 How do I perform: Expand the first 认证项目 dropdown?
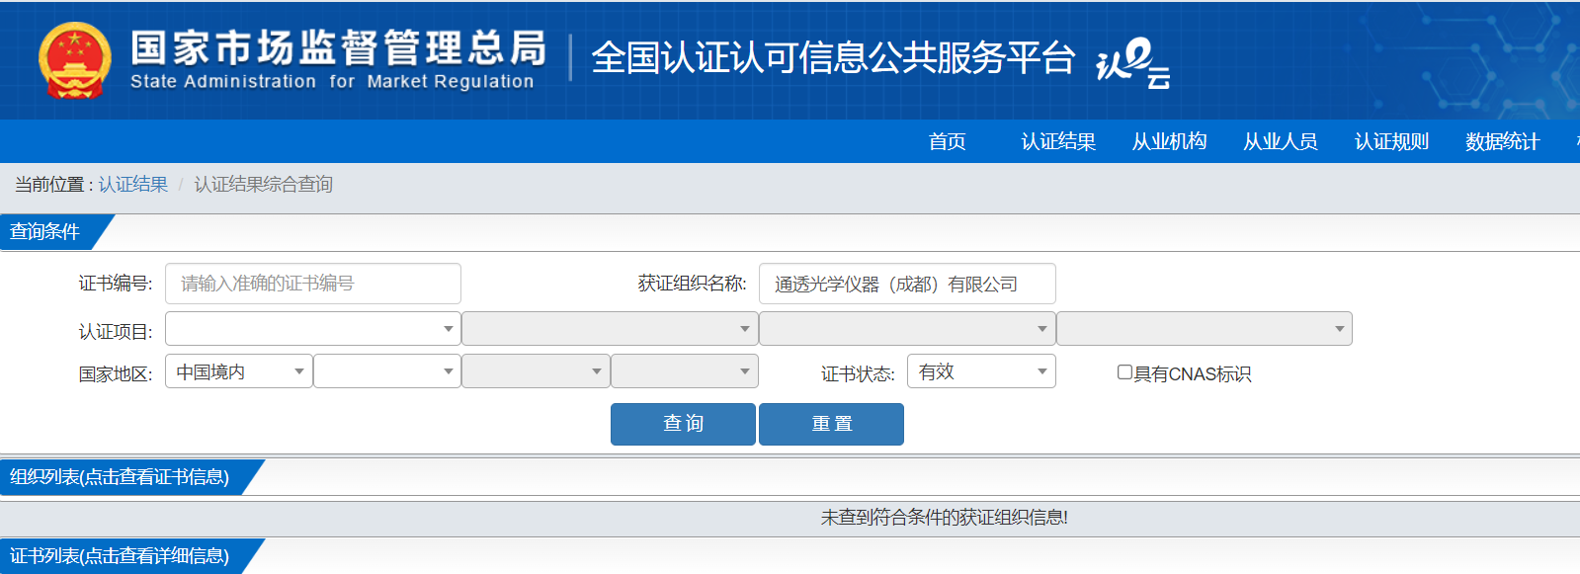click(313, 329)
